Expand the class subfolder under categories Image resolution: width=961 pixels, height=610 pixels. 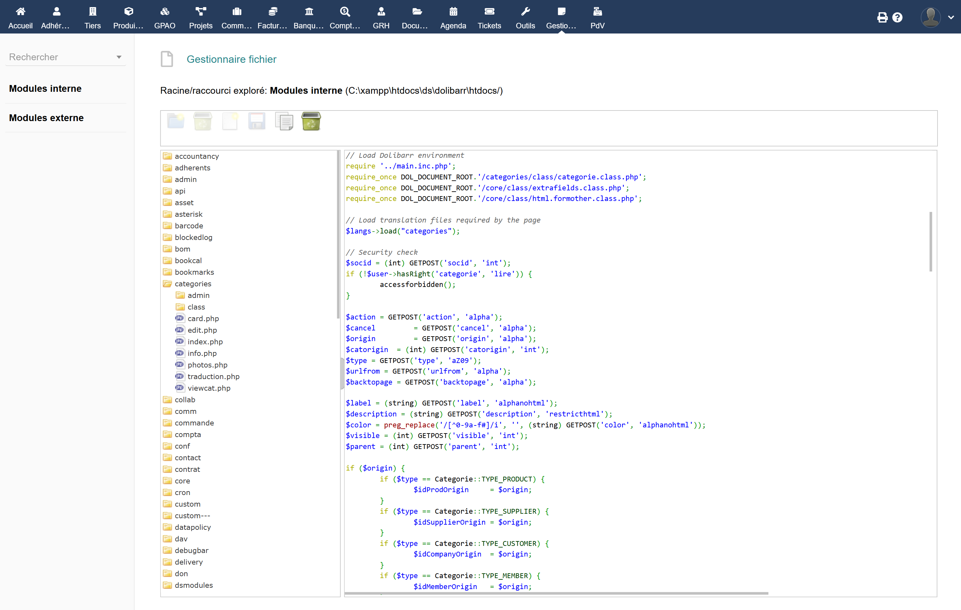196,307
